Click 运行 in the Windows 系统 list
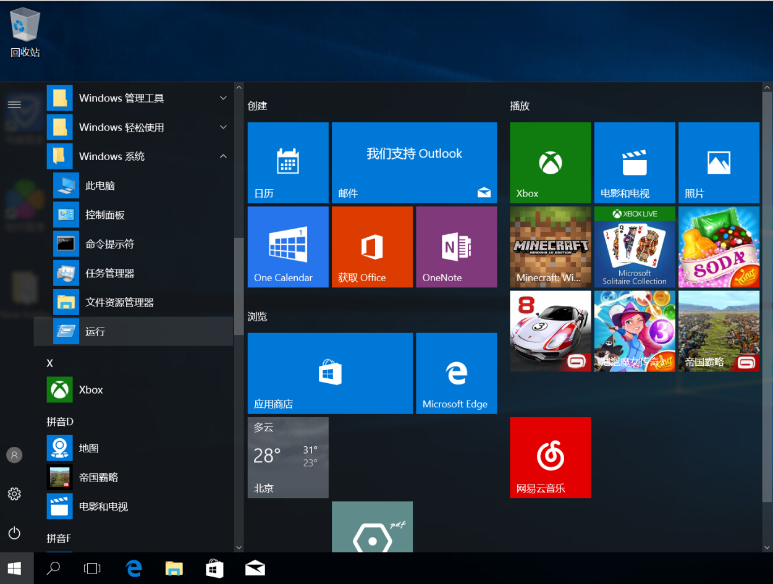The image size is (773, 584). click(x=95, y=332)
